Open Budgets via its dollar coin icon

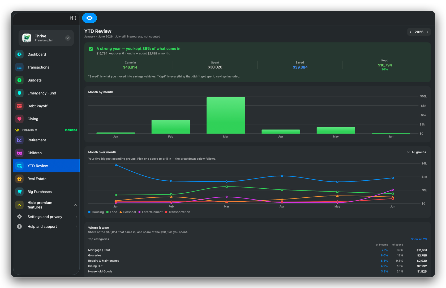click(x=19, y=80)
